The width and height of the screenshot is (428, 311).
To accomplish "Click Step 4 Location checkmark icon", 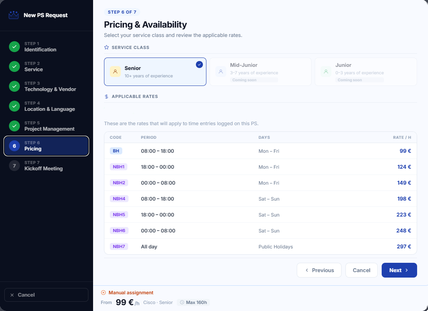I will point(14,106).
